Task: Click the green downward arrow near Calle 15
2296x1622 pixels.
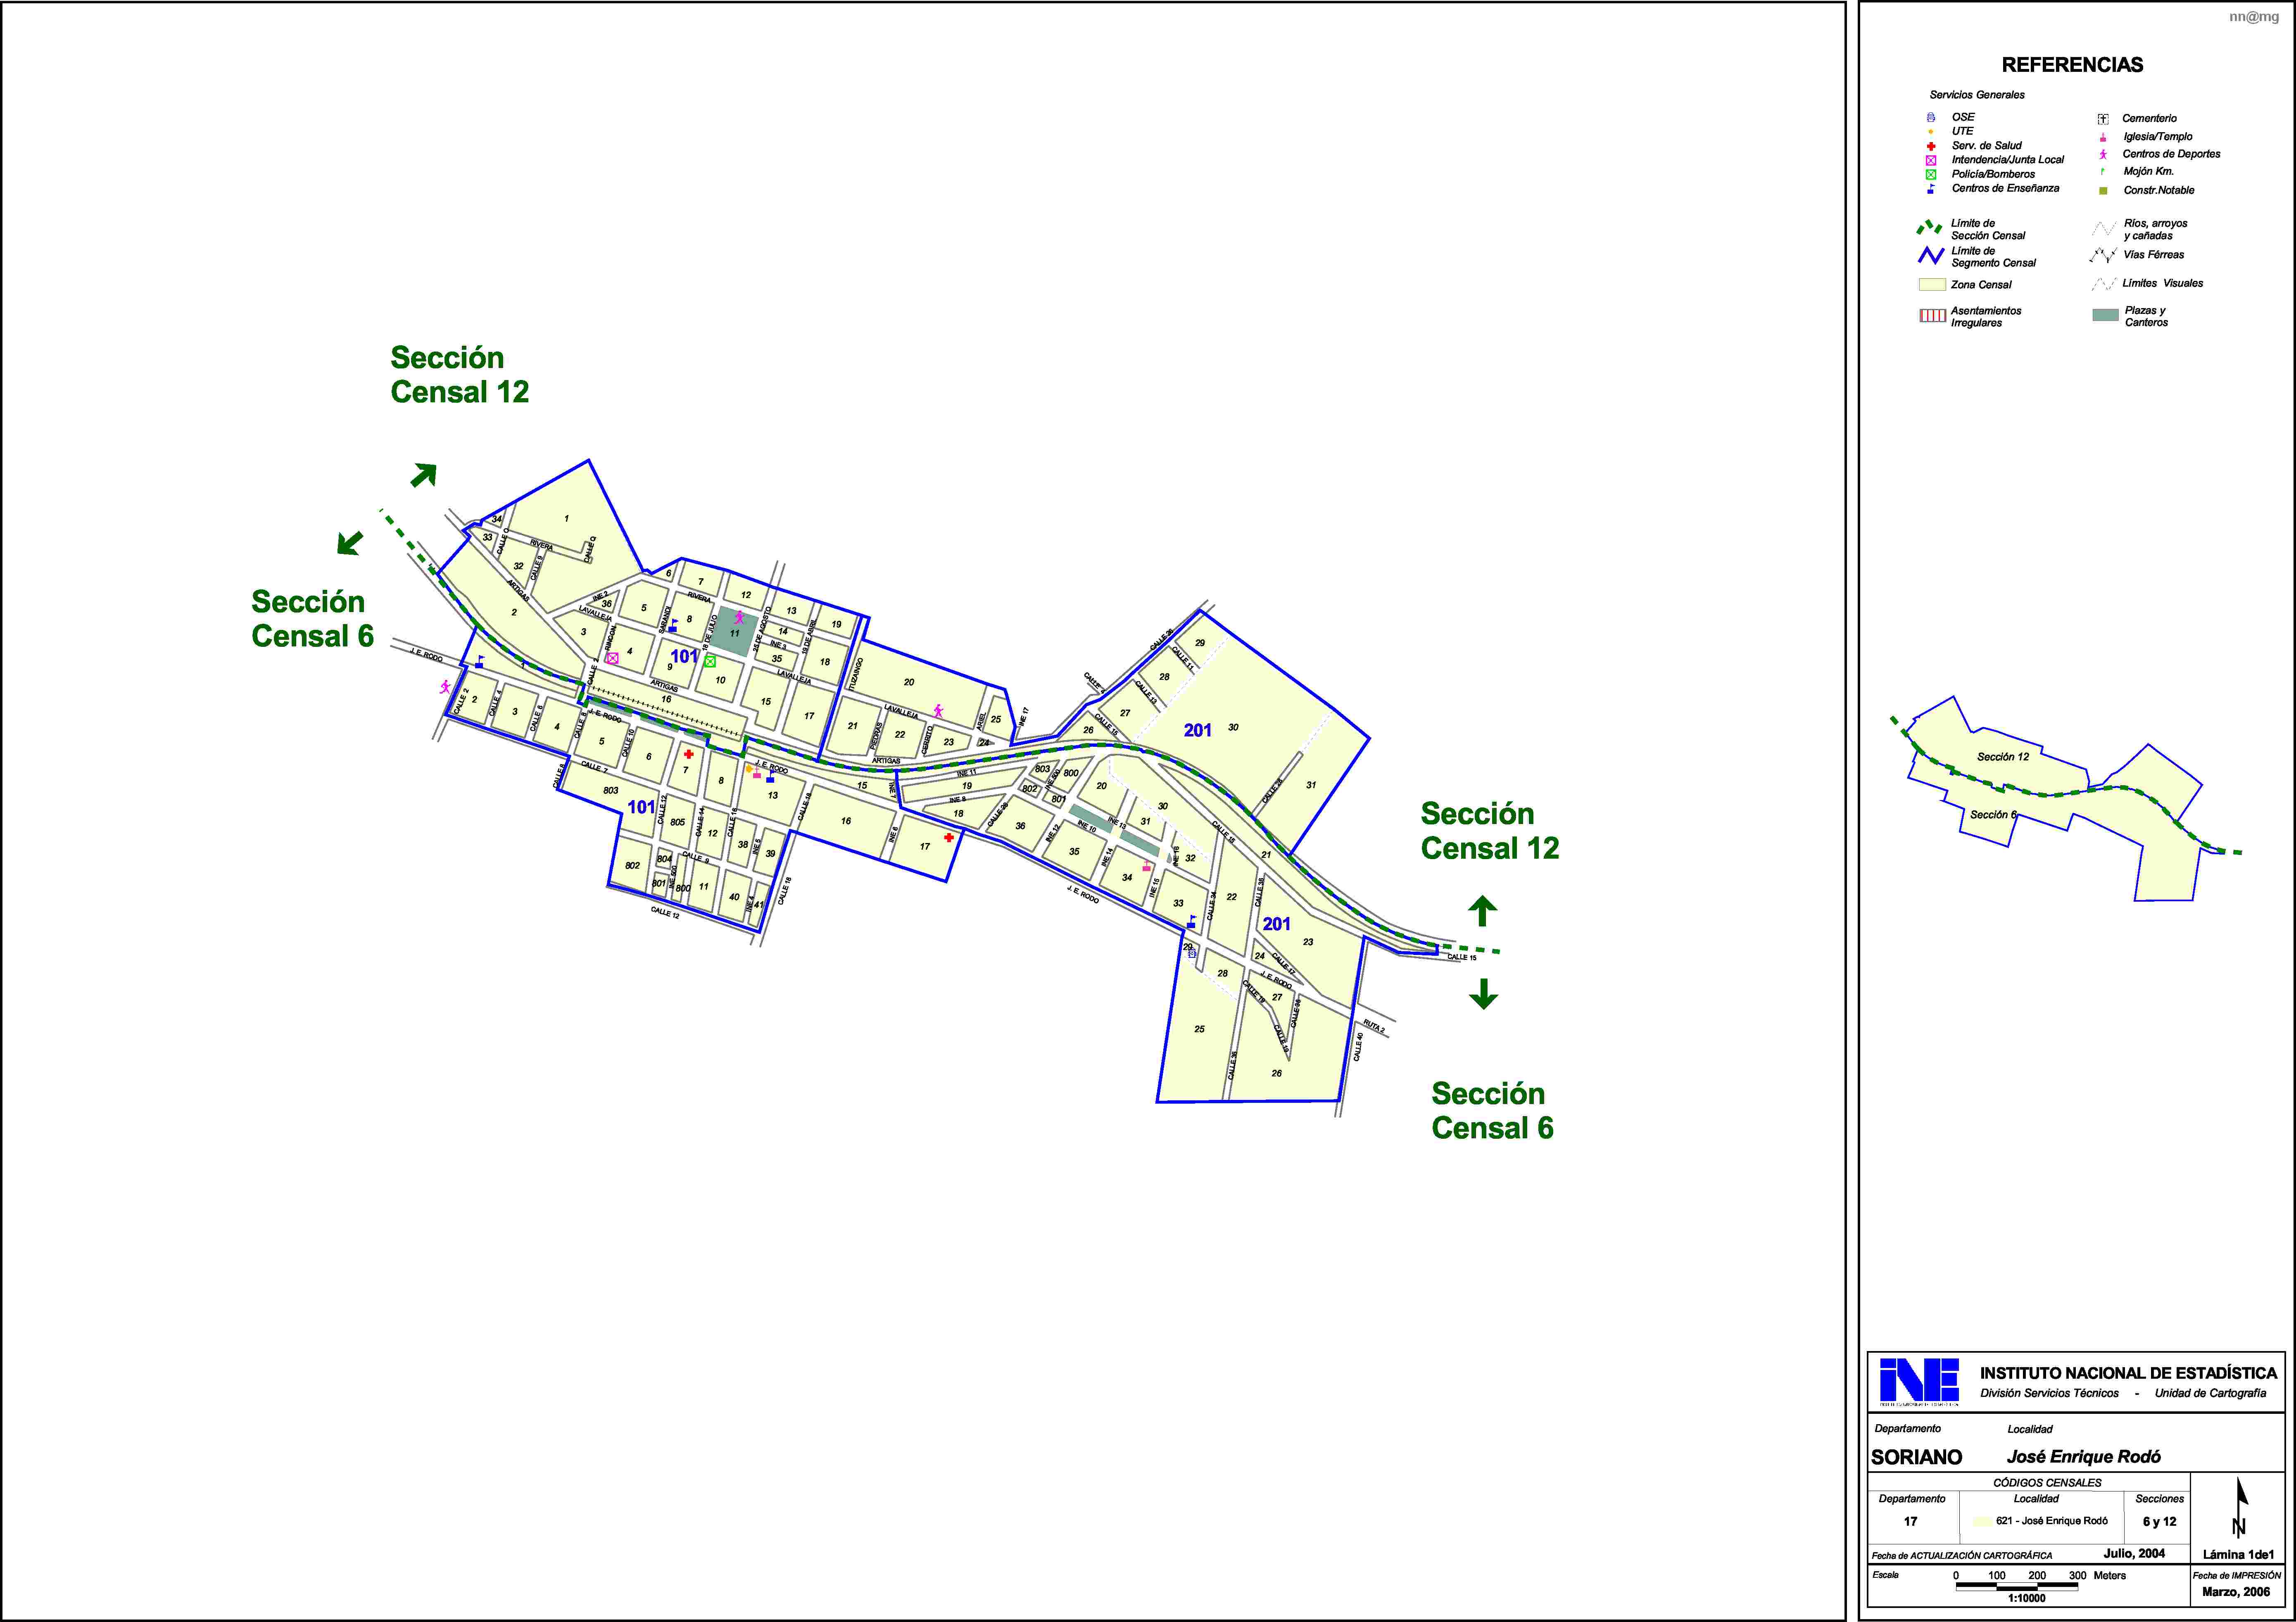Action: (x=1483, y=994)
